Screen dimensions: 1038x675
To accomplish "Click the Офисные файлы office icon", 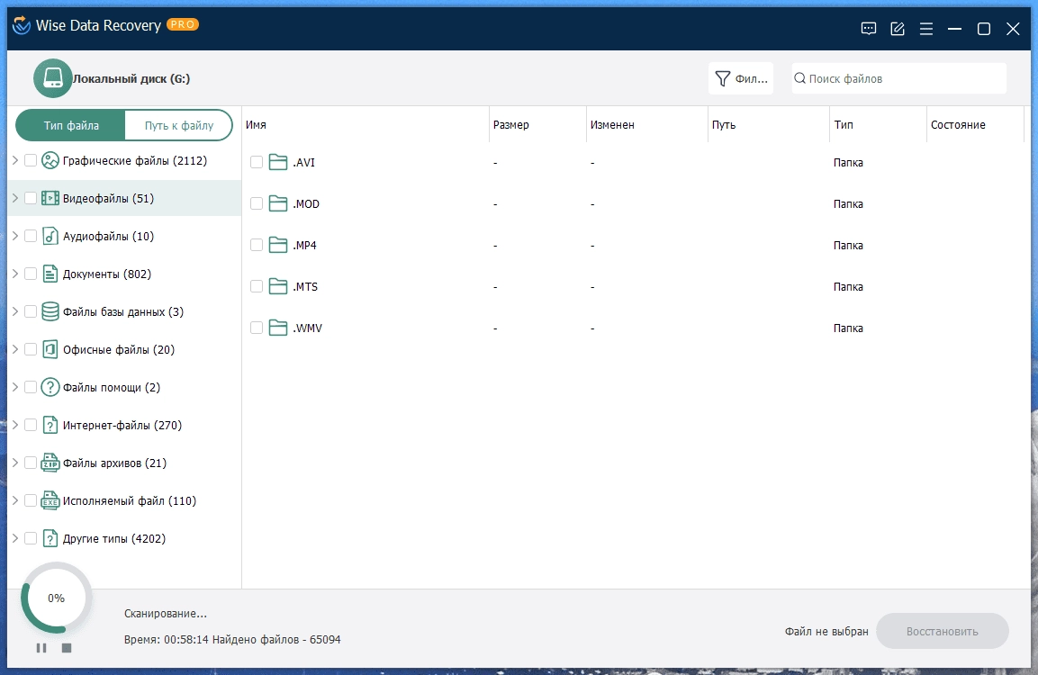I will point(50,349).
